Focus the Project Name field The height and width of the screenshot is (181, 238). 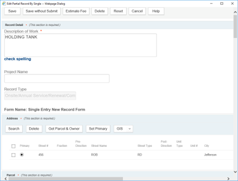pyautogui.click(x=57, y=78)
